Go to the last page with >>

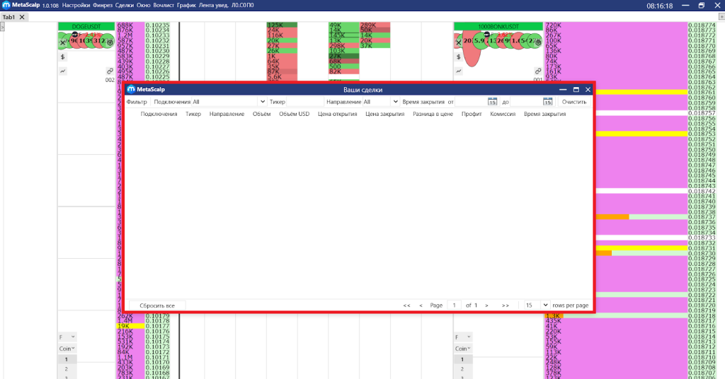coord(506,305)
